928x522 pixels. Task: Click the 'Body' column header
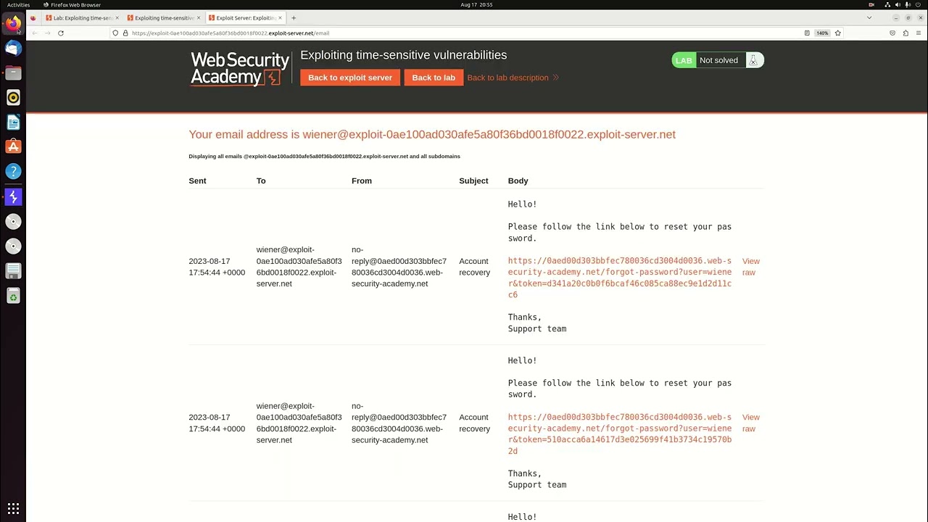click(518, 181)
